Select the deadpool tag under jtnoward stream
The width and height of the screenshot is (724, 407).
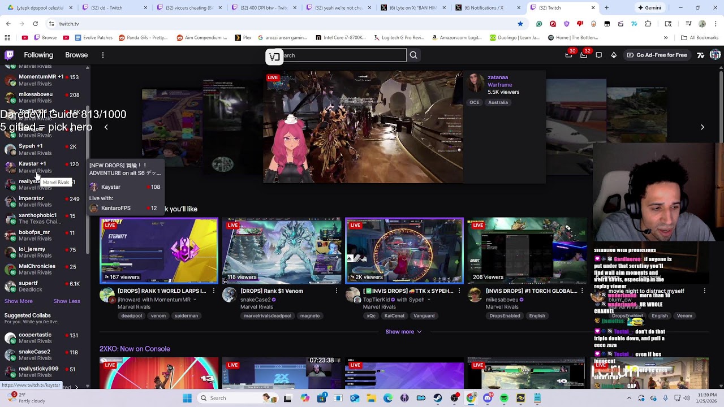[x=131, y=316]
